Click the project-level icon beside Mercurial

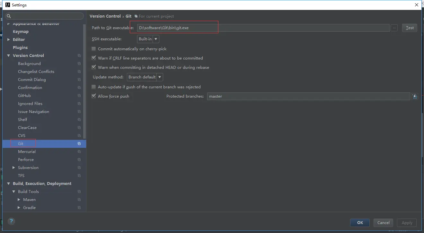pyautogui.click(x=79, y=152)
